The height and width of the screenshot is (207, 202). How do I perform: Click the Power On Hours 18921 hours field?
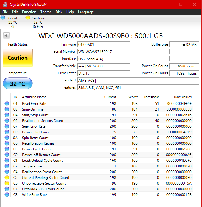[184, 73]
